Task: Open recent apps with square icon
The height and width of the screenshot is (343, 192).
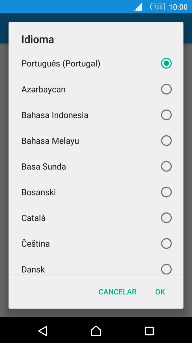Action: 149,331
